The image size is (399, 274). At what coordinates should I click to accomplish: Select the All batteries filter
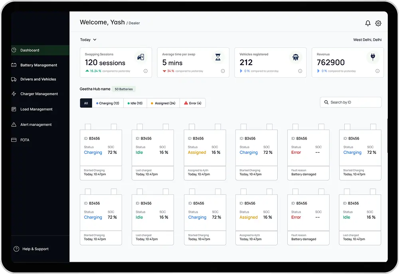(86, 103)
